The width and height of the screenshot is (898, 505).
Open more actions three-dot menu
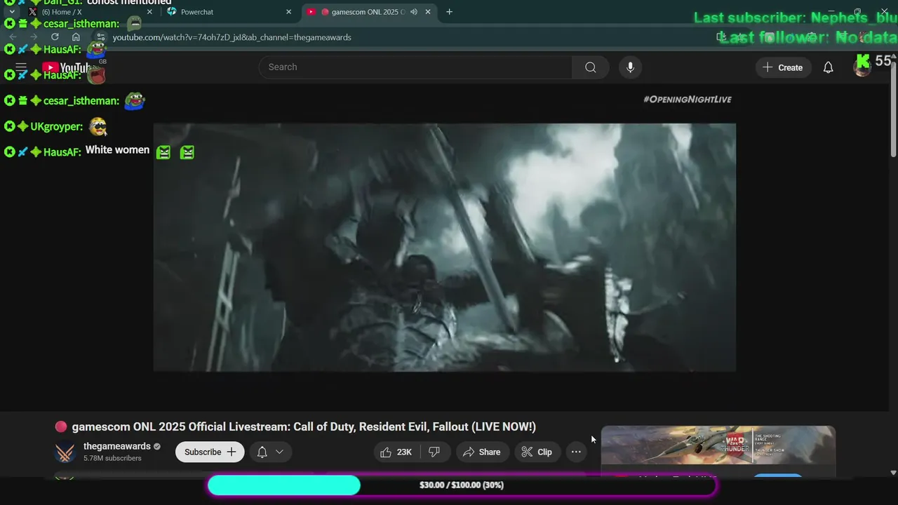pos(576,452)
